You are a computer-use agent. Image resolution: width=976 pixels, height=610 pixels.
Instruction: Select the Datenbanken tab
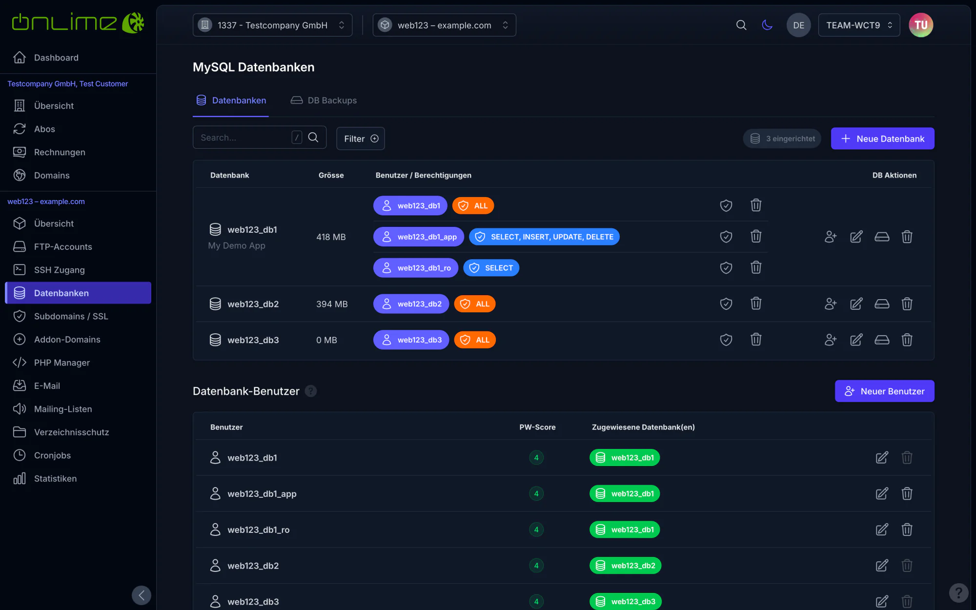231,101
